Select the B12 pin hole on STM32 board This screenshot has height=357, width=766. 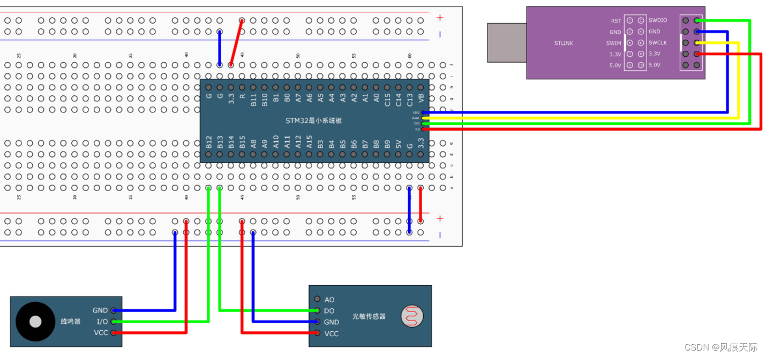pos(209,154)
